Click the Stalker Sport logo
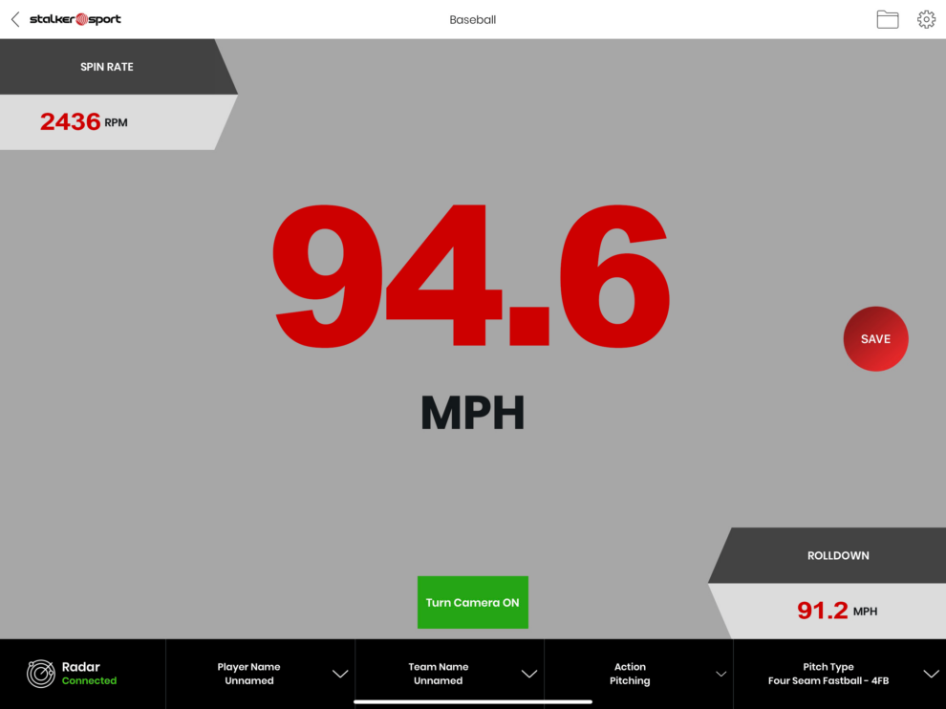The width and height of the screenshot is (946, 709). coord(75,19)
